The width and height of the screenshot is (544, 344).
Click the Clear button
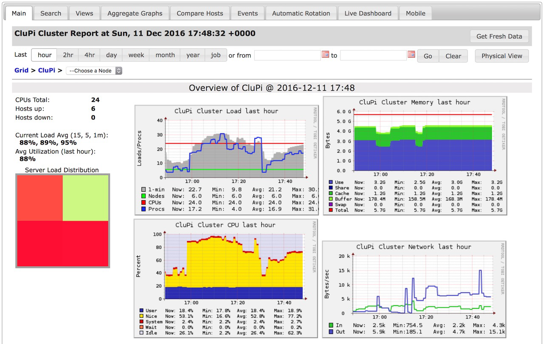click(x=453, y=56)
